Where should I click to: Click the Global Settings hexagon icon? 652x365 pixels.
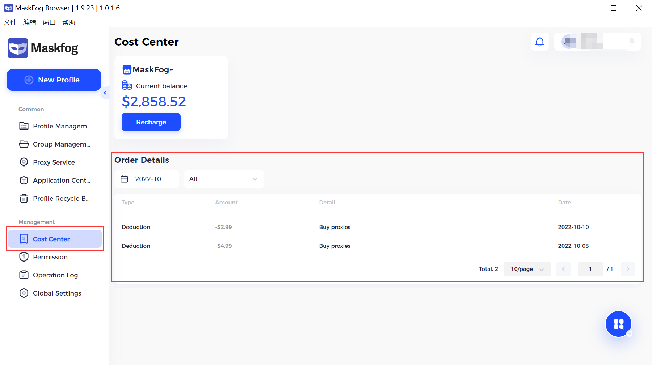click(x=24, y=293)
